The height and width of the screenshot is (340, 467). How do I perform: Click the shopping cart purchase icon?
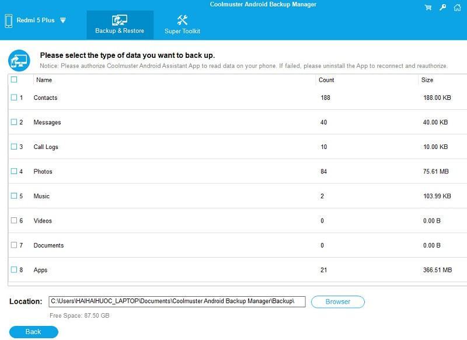pyautogui.click(x=428, y=8)
